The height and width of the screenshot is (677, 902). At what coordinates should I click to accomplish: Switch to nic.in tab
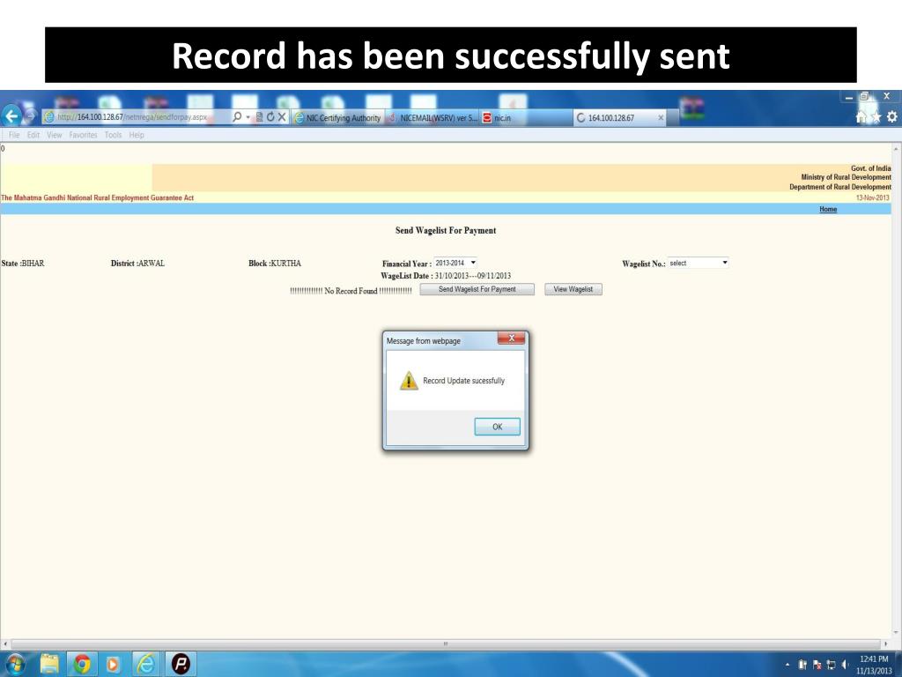click(x=526, y=117)
